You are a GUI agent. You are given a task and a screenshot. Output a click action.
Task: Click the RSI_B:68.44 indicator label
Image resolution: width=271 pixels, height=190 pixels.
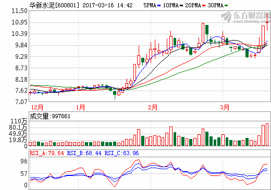[x=84, y=153]
